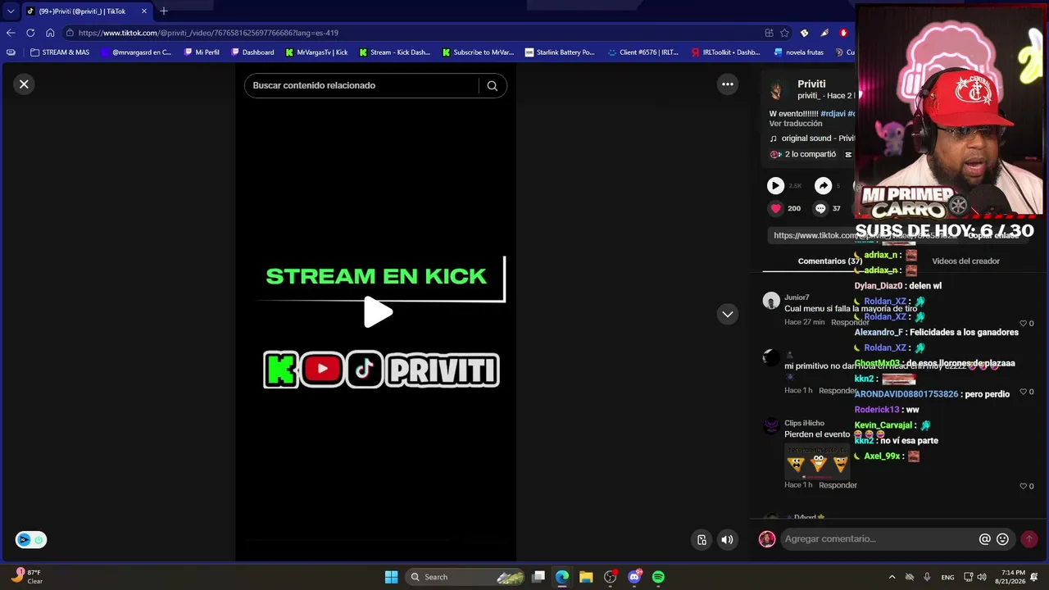Screen dimensions: 1049x590
Task: Open the browser tab list dropdown
Action: pos(11,11)
